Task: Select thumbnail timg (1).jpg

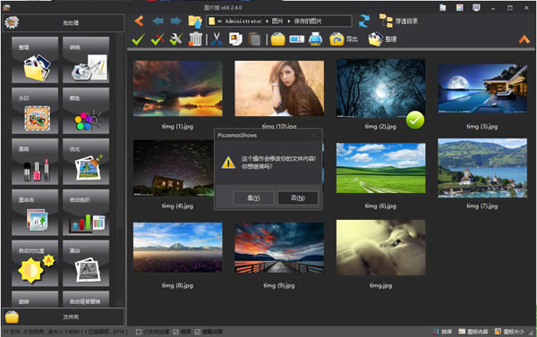Action: coord(177,88)
